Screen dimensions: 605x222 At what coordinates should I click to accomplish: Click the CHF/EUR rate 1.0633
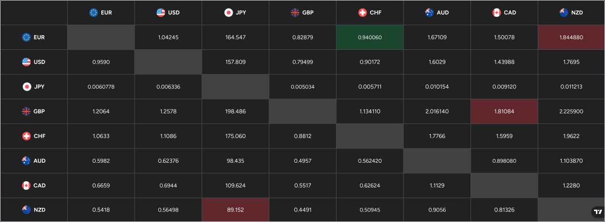tap(101, 136)
